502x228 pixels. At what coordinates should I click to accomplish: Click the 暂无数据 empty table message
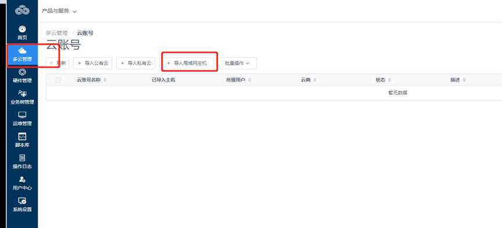(398, 93)
